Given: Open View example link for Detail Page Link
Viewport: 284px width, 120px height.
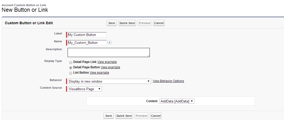Looking at the screenshot, I should [107, 62].
